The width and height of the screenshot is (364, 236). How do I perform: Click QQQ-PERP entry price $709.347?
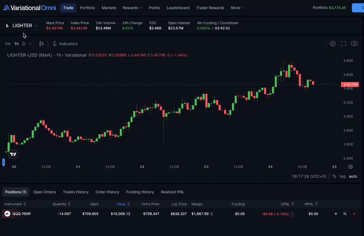(x=151, y=214)
